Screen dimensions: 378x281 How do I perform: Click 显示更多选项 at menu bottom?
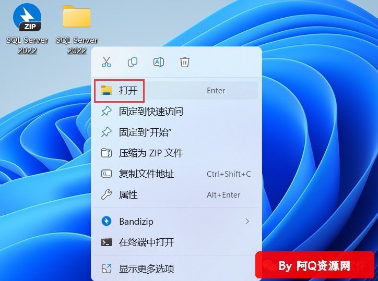[175, 268]
